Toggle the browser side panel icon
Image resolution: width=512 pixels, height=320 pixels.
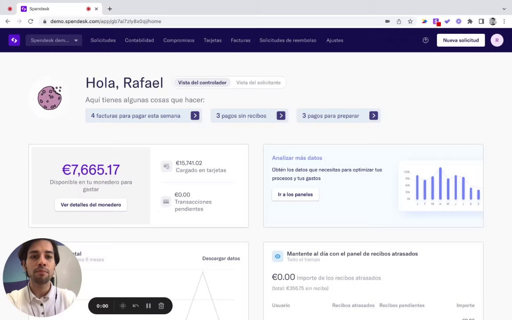[481, 21]
